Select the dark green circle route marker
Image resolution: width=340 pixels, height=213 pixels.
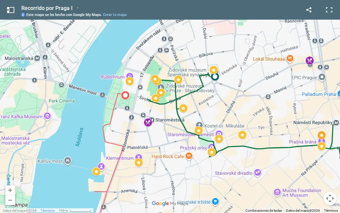coord(215,77)
